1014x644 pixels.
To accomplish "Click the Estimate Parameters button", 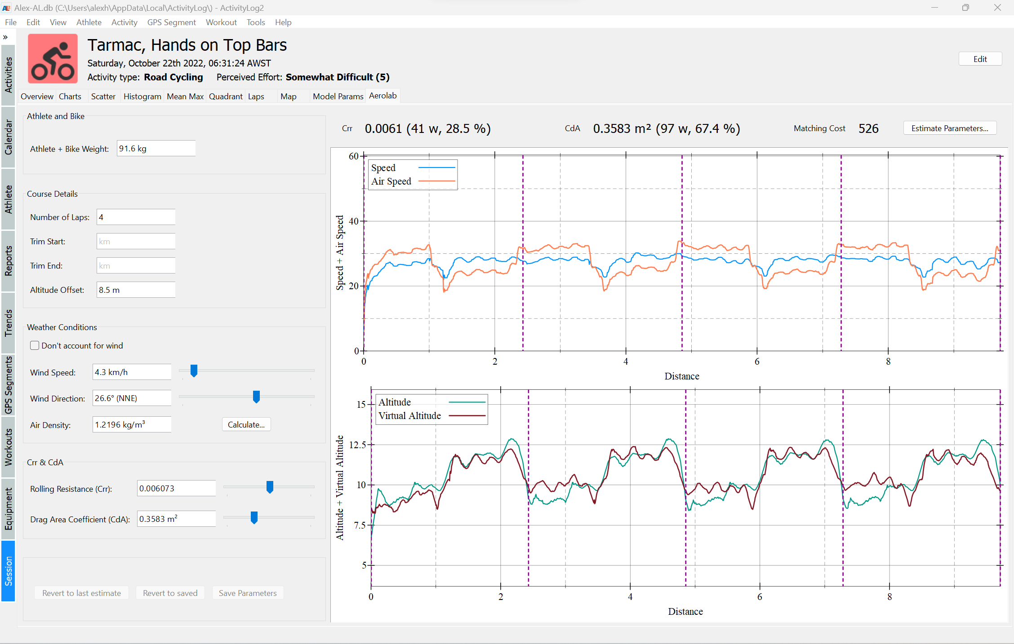I will point(950,128).
